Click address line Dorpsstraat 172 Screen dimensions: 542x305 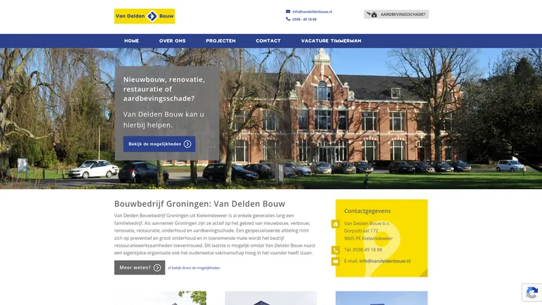click(361, 230)
